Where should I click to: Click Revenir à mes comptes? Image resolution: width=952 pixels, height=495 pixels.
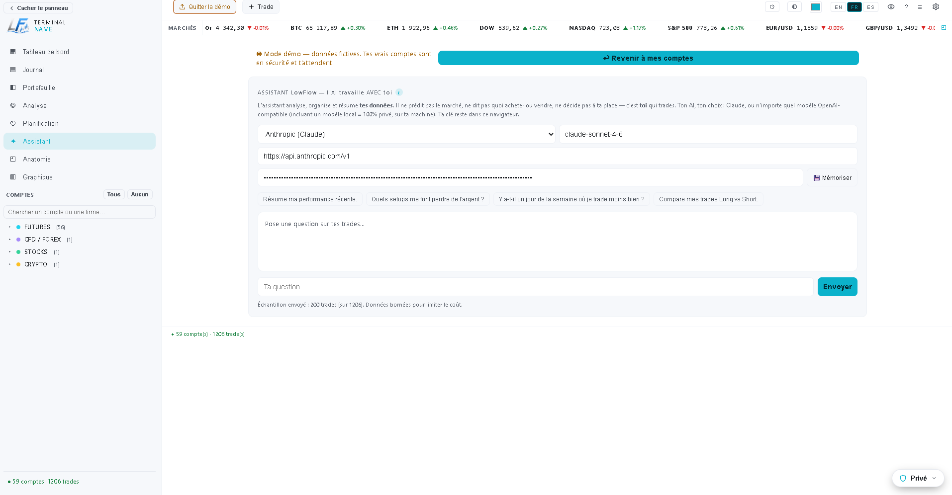(648, 58)
